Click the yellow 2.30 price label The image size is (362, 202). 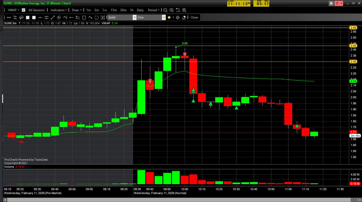coord(353,62)
